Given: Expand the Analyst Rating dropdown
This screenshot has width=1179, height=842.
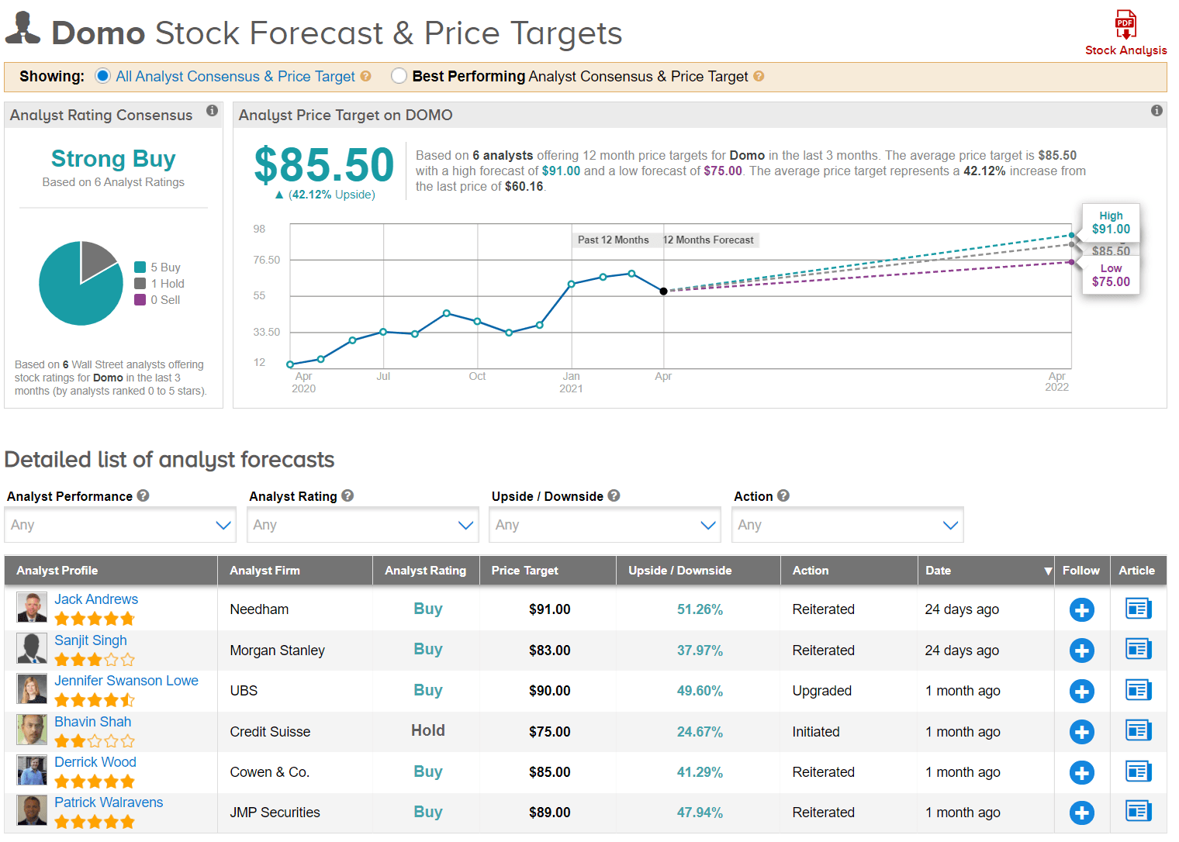Looking at the screenshot, I should tap(362, 525).
